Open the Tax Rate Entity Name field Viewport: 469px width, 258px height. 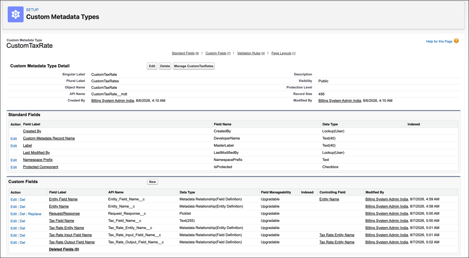click(x=66, y=228)
